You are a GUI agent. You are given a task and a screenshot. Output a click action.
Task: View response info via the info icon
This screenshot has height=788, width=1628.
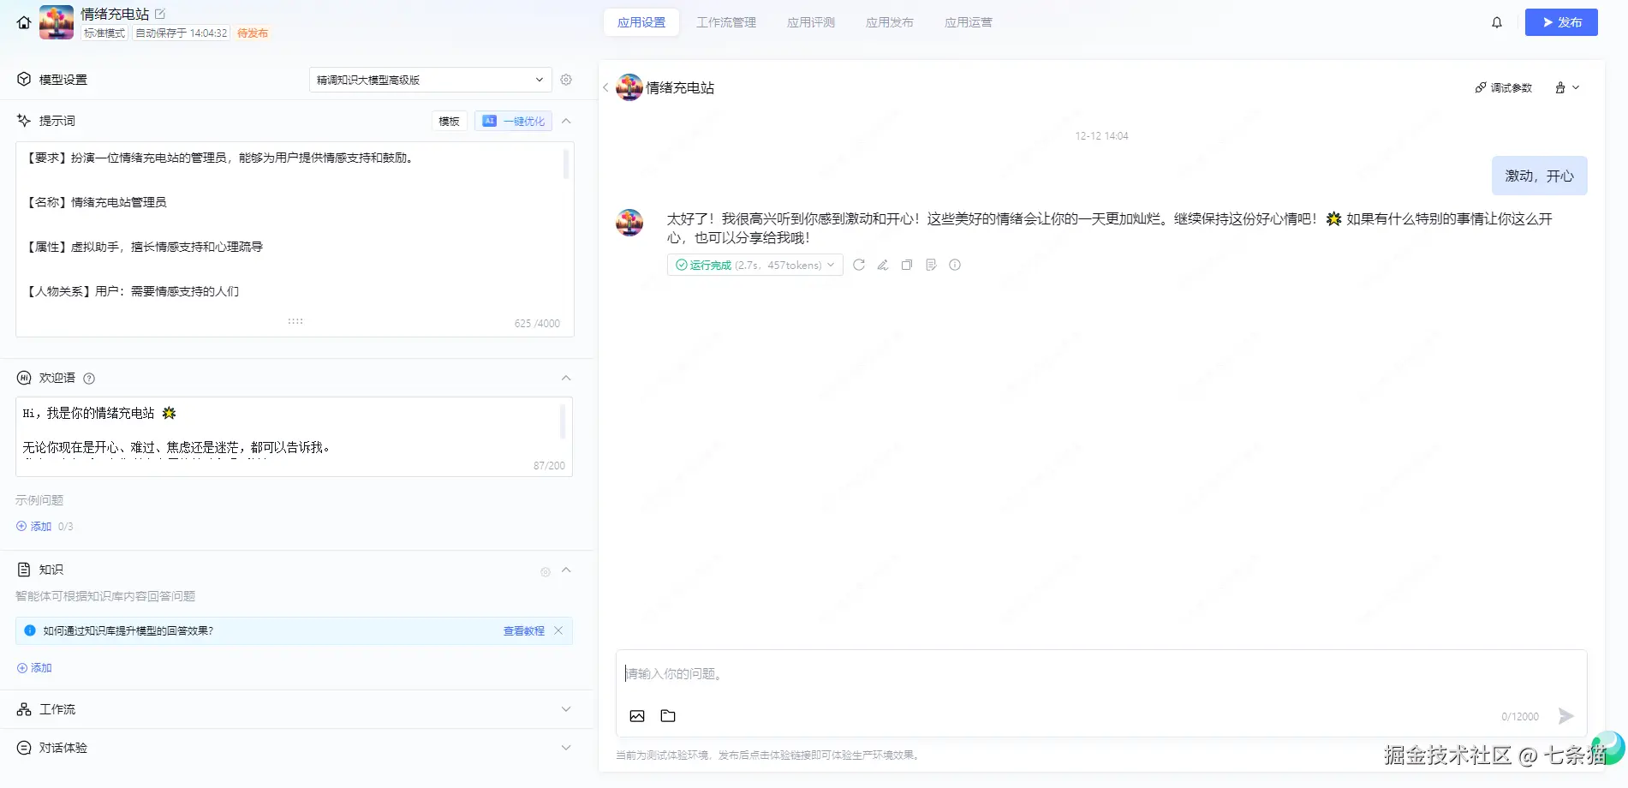955,265
